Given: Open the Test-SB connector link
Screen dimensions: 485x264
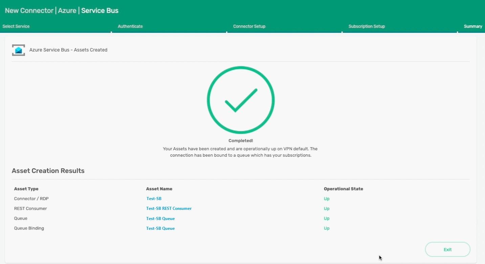Looking at the screenshot, I should 154,199.
